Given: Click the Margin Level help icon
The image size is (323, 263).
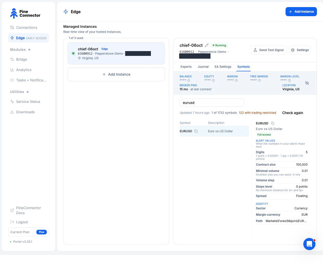Looking at the screenshot, I should pyautogui.click(x=289, y=81).
